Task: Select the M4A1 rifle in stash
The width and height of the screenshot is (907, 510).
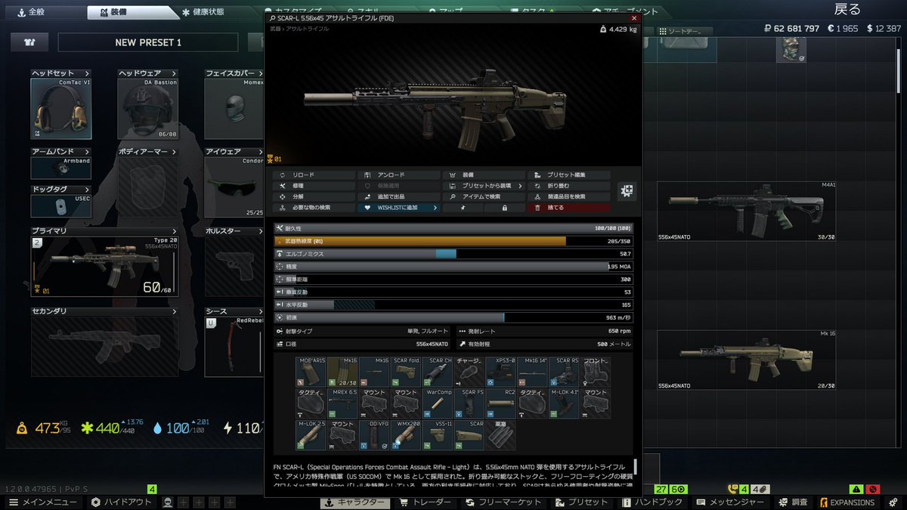Action: (x=747, y=212)
